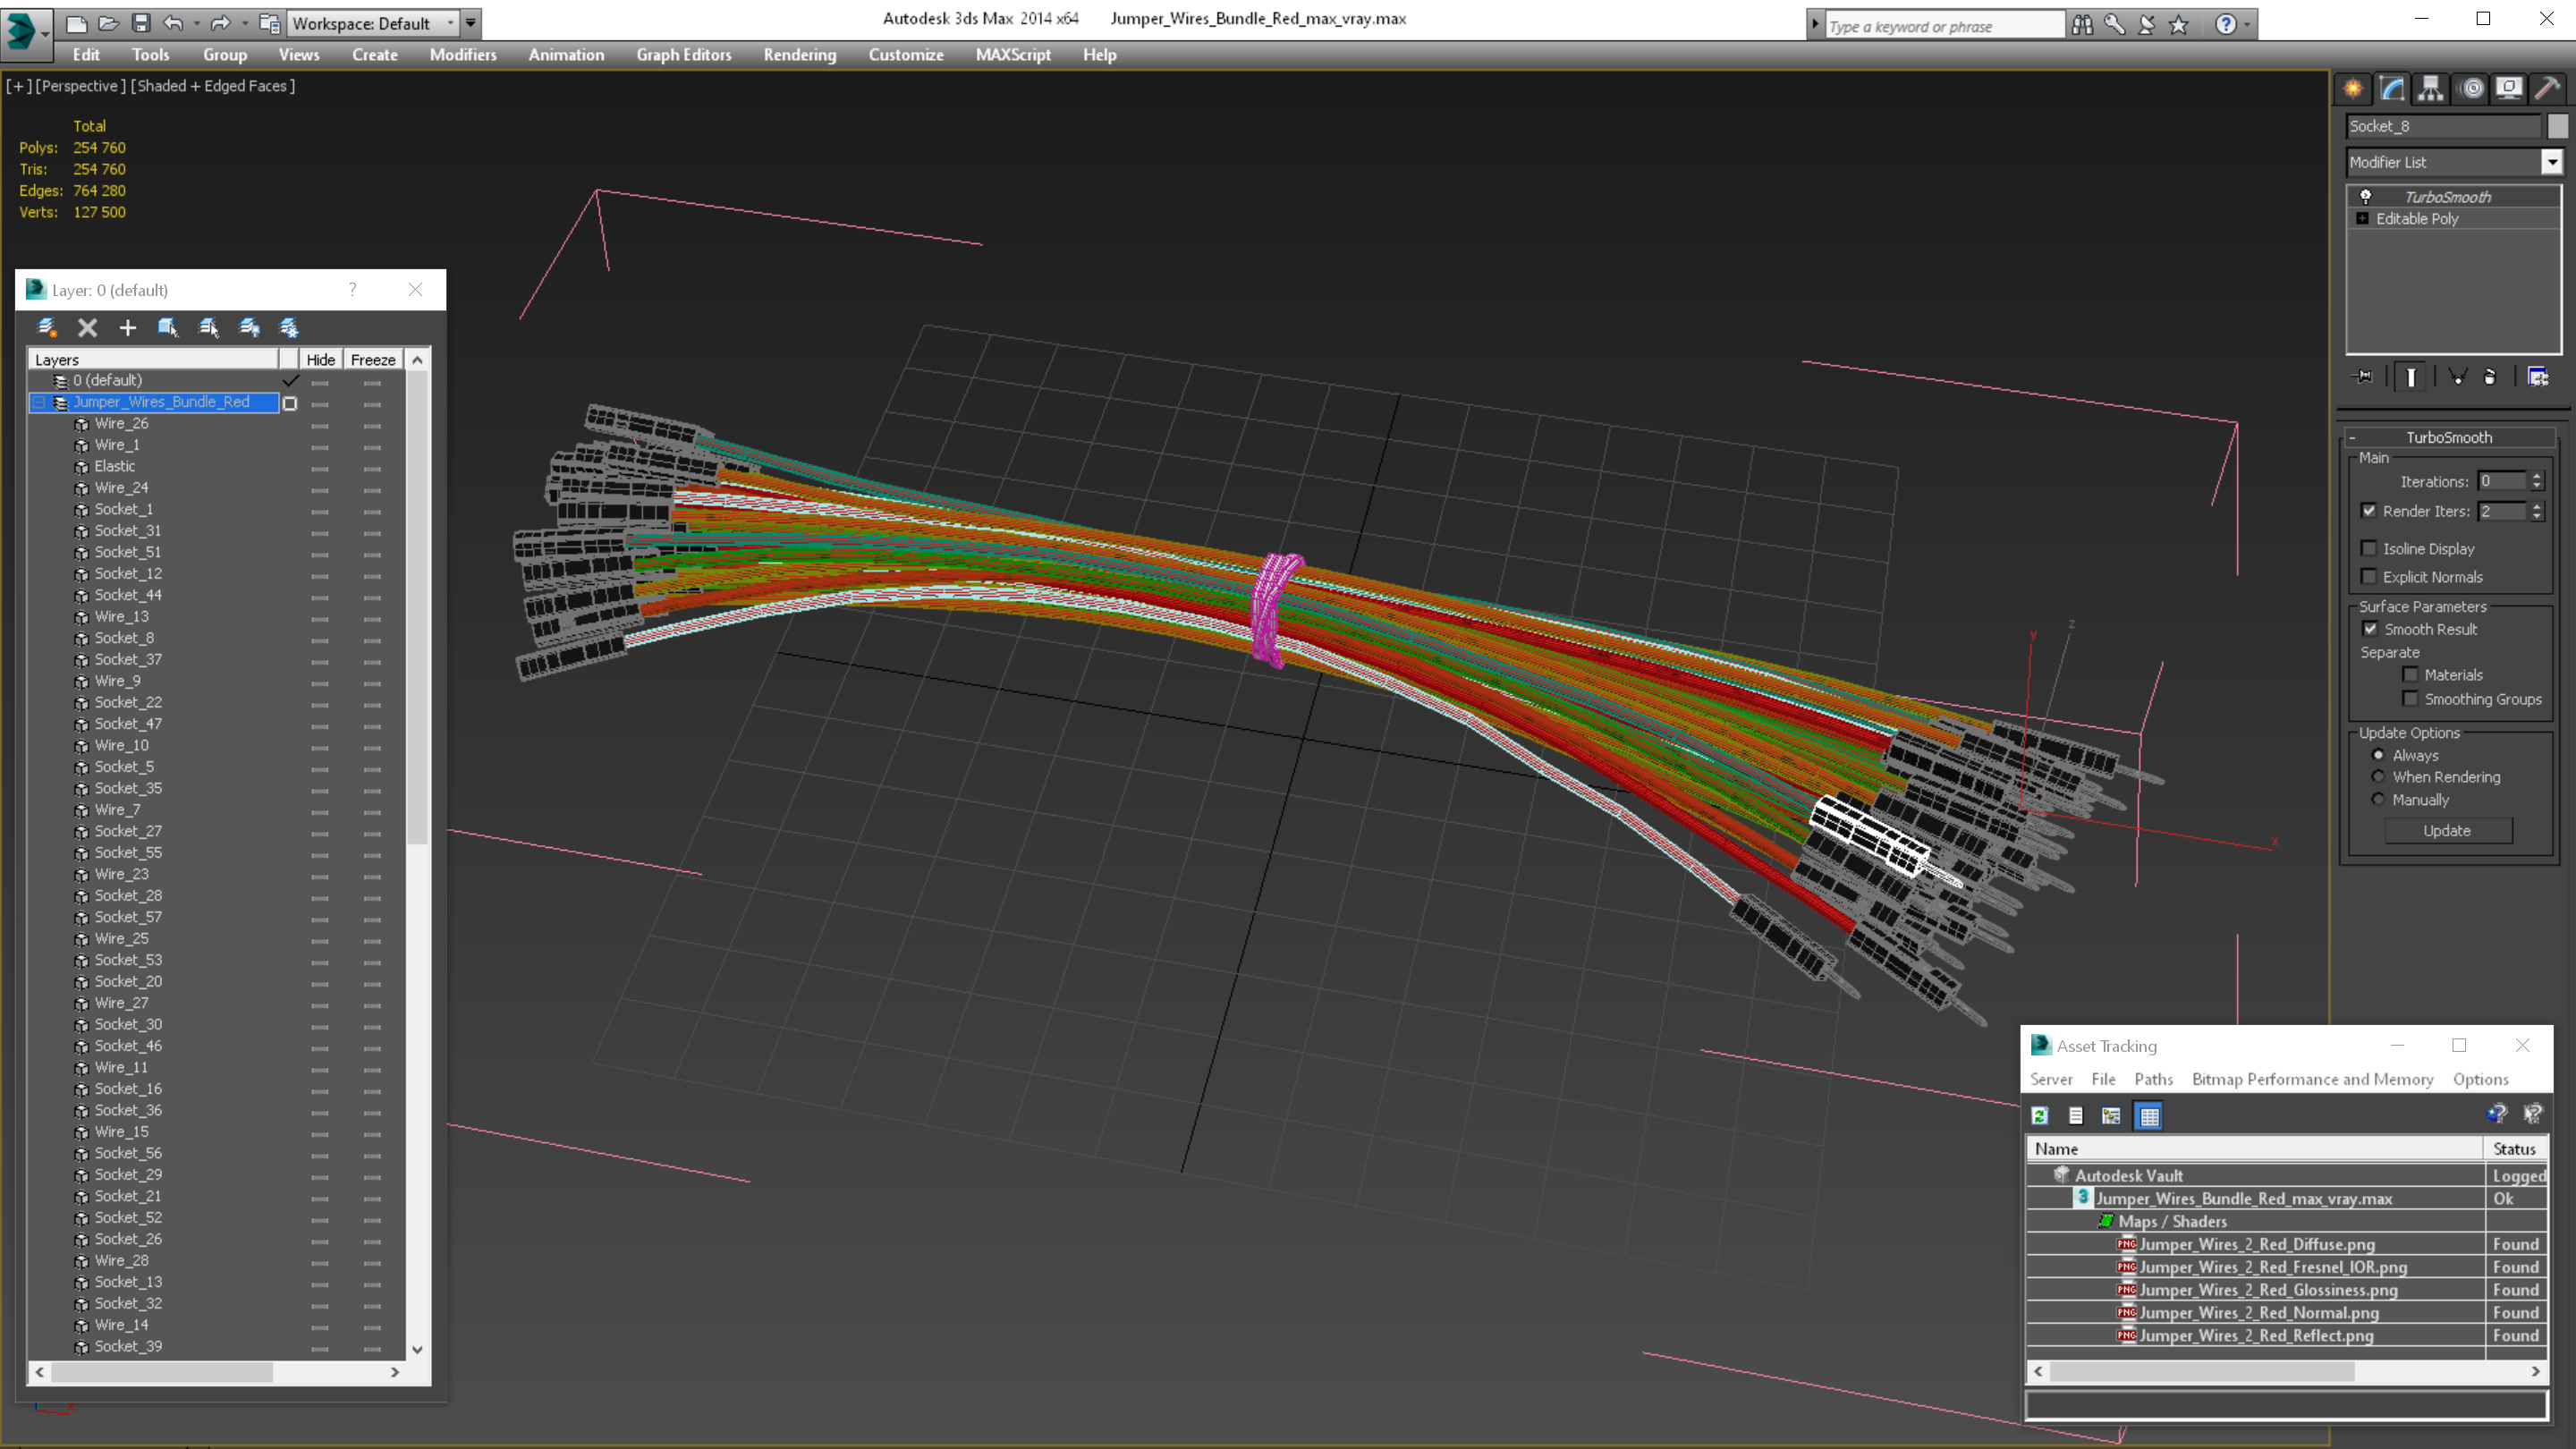Select highlighted objects and layers icon
This screenshot has width=2576, height=1449.
pyautogui.click(x=167, y=327)
